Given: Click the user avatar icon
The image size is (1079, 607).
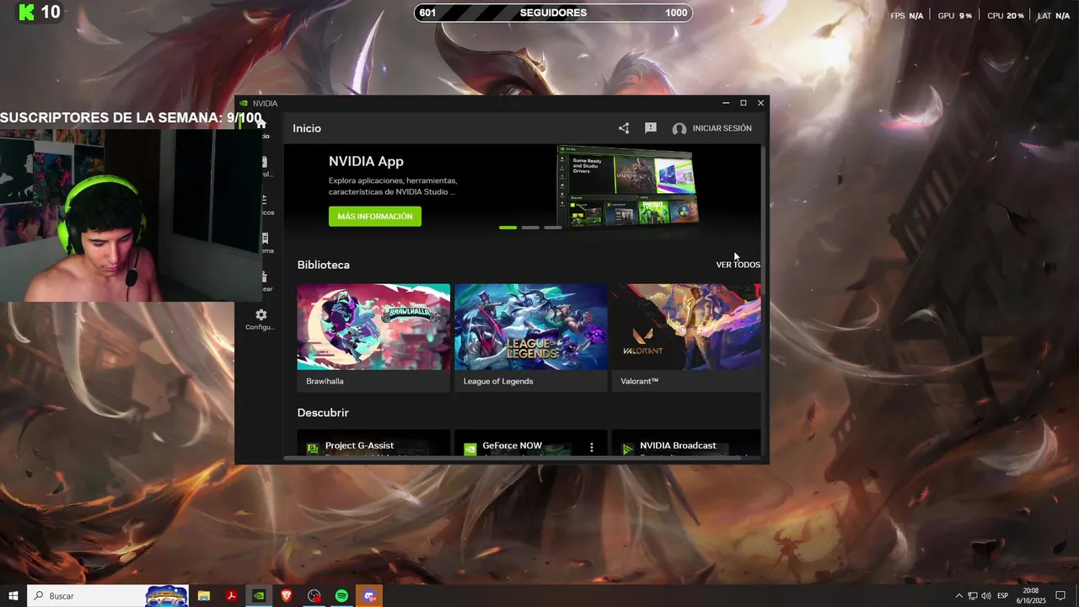Looking at the screenshot, I should [679, 129].
